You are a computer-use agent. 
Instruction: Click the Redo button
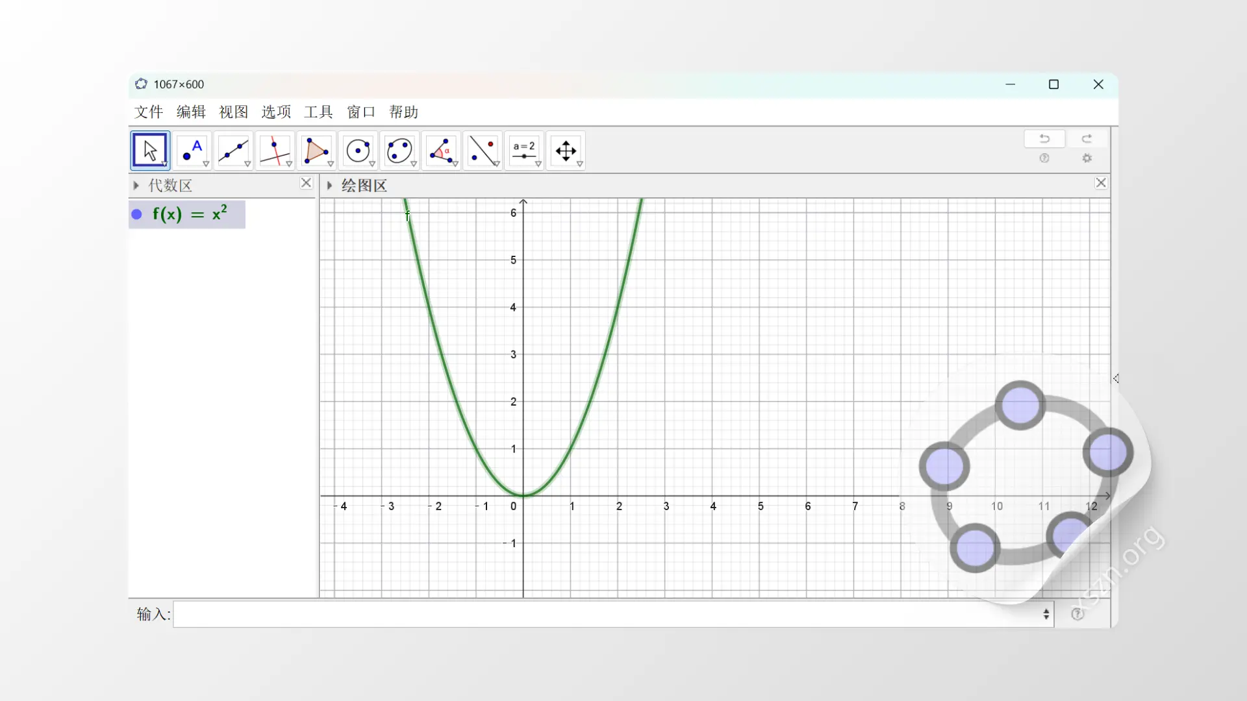1087,138
